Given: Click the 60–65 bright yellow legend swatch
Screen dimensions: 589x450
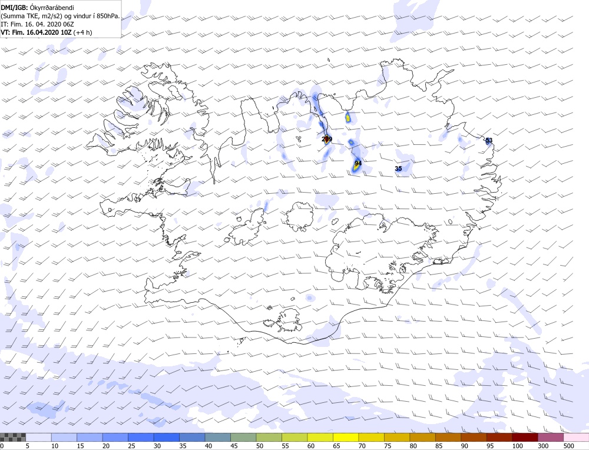Looking at the screenshot, I should pos(320,437).
